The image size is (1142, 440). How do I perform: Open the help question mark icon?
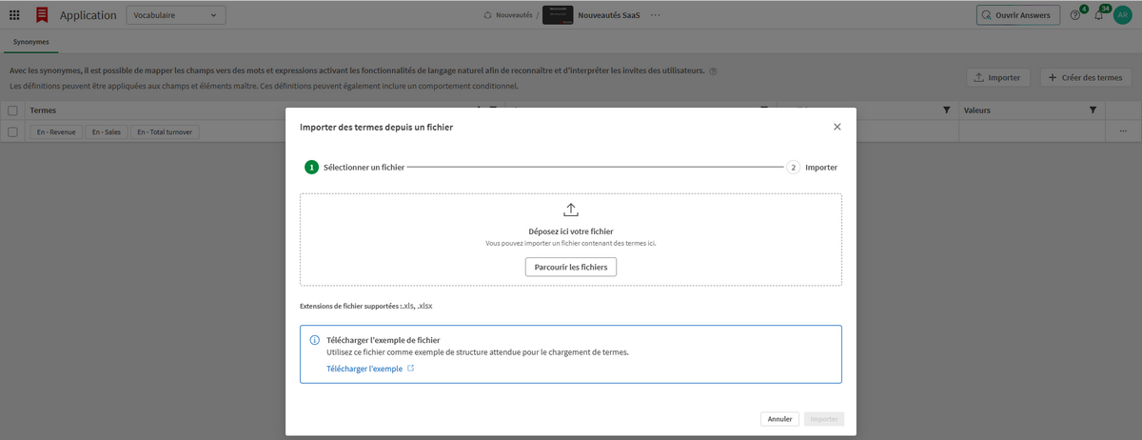1075,15
